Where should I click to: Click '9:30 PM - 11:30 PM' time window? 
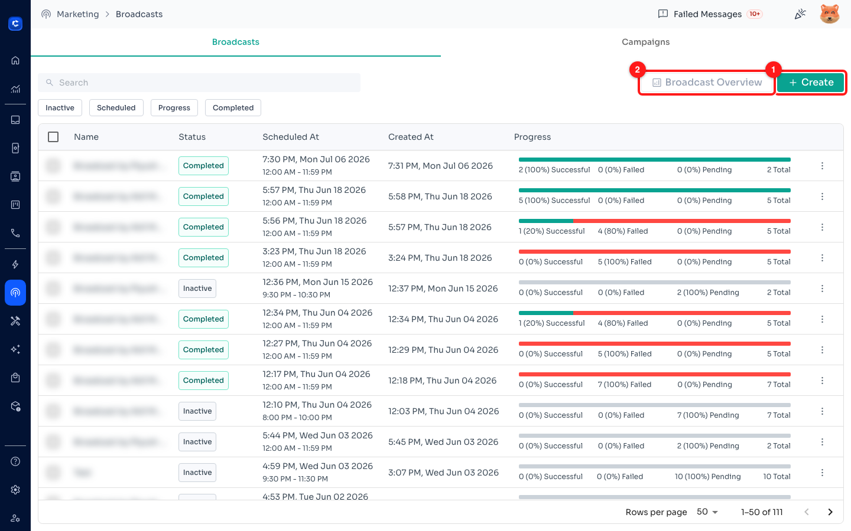pyautogui.click(x=295, y=479)
